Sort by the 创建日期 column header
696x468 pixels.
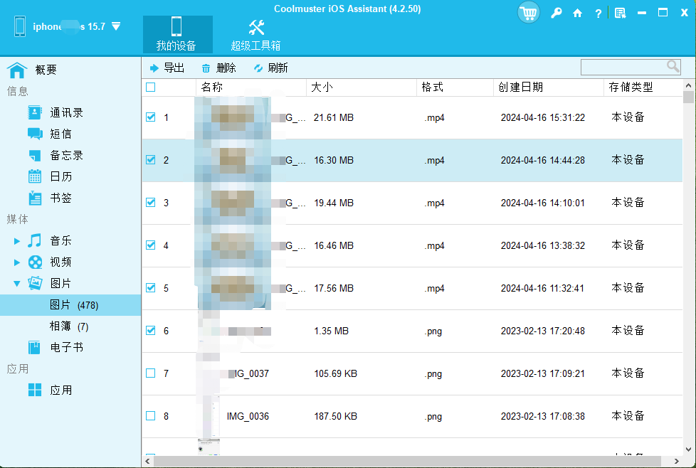549,87
